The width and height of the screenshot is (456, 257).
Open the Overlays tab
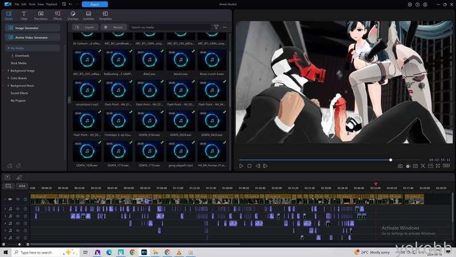coord(73,15)
